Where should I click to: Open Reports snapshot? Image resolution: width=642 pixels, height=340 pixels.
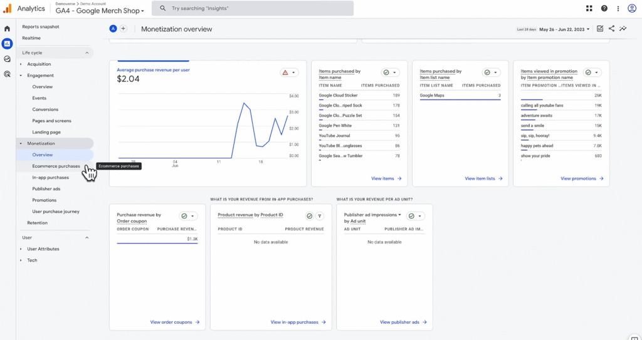point(41,26)
